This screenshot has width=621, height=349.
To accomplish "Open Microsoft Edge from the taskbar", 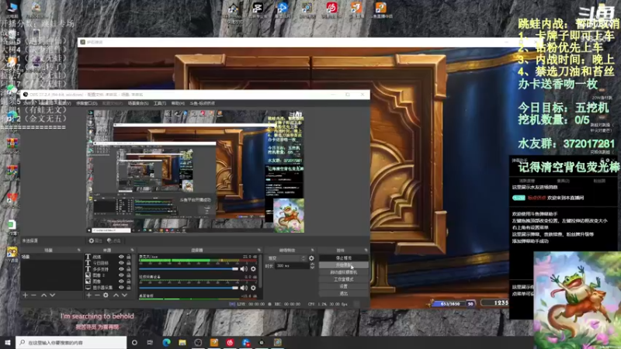I will click(x=166, y=342).
